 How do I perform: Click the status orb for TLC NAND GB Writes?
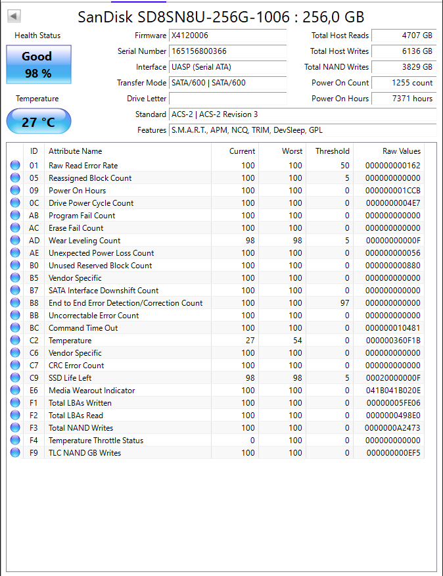15,452
